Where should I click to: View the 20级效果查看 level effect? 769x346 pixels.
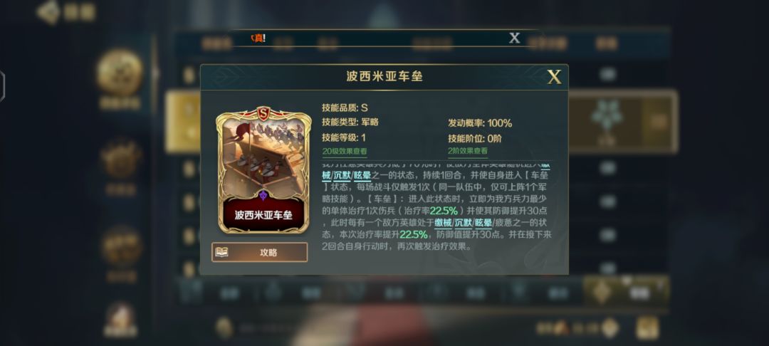[x=345, y=152]
